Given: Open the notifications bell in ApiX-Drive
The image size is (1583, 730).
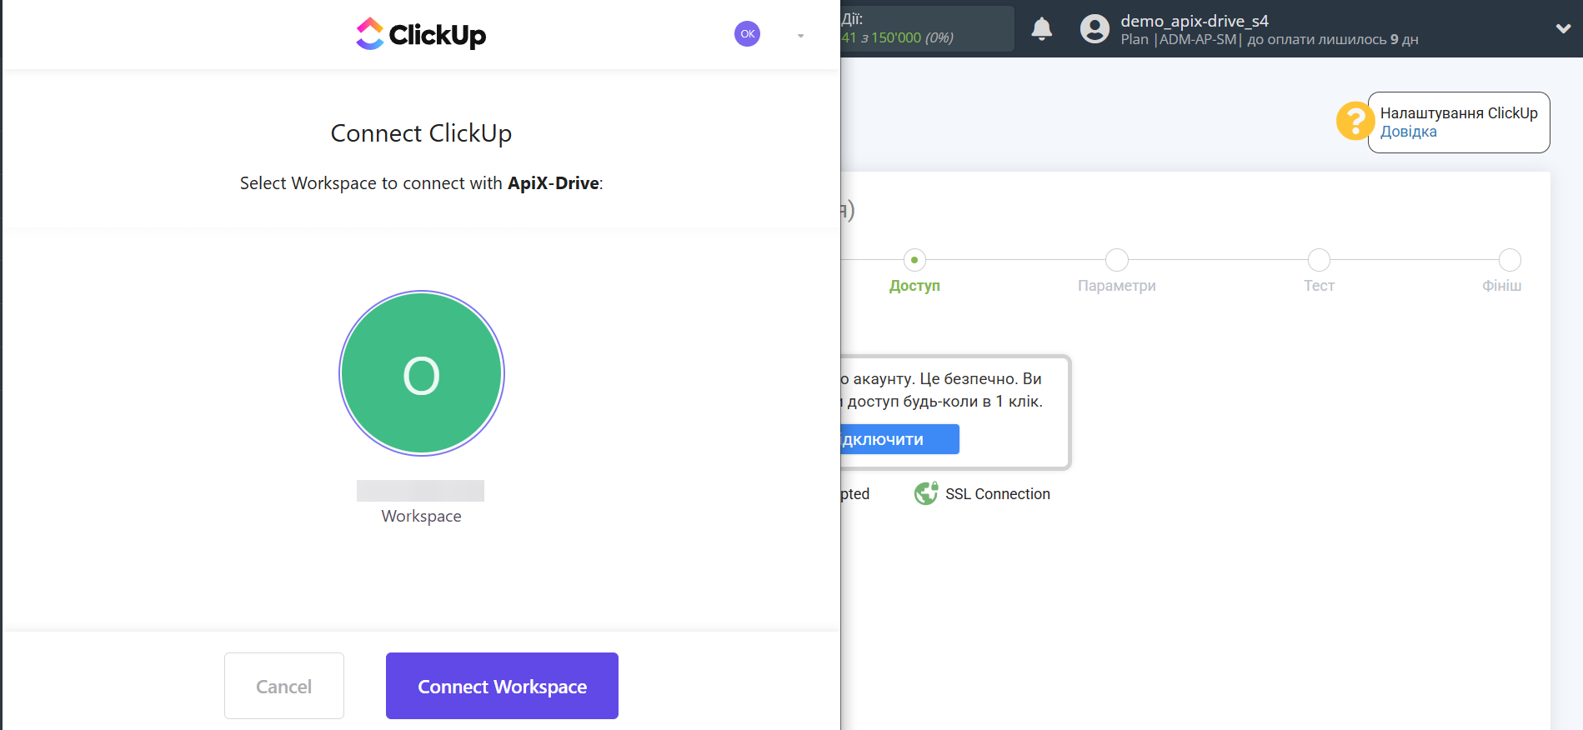Looking at the screenshot, I should coord(1041,28).
